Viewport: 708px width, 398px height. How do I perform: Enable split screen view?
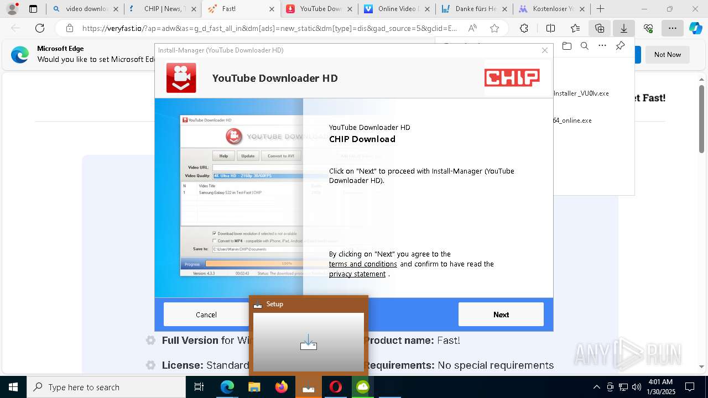pyautogui.click(x=550, y=28)
